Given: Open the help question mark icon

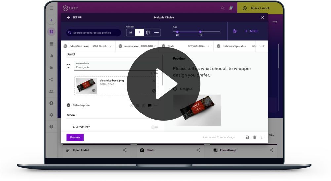Looking at the screenshot, I should (51, 127).
